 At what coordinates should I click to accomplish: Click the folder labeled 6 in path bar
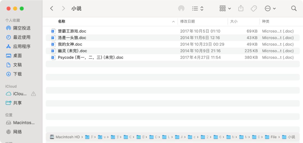(217, 137)
